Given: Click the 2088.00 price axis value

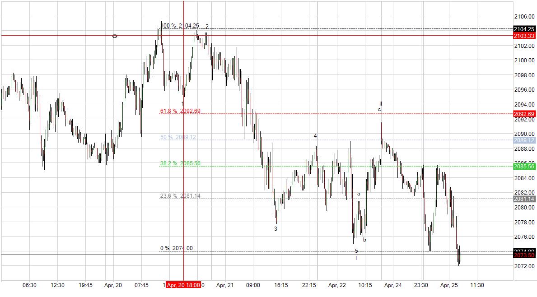Looking at the screenshot, I should [x=524, y=149].
